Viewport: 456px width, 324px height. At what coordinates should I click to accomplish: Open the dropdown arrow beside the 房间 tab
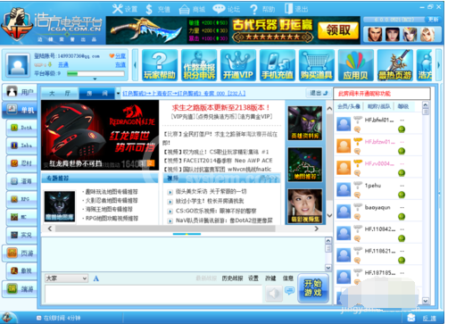(118, 94)
